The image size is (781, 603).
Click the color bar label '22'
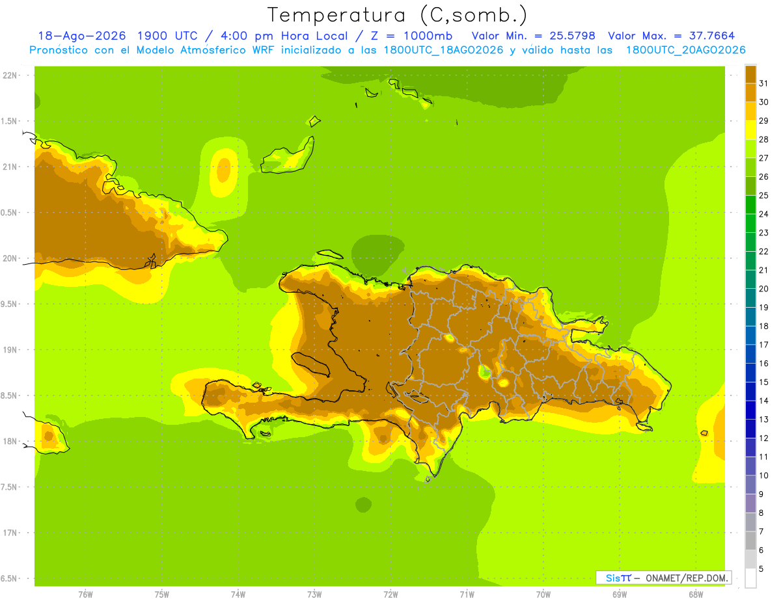[x=763, y=251]
